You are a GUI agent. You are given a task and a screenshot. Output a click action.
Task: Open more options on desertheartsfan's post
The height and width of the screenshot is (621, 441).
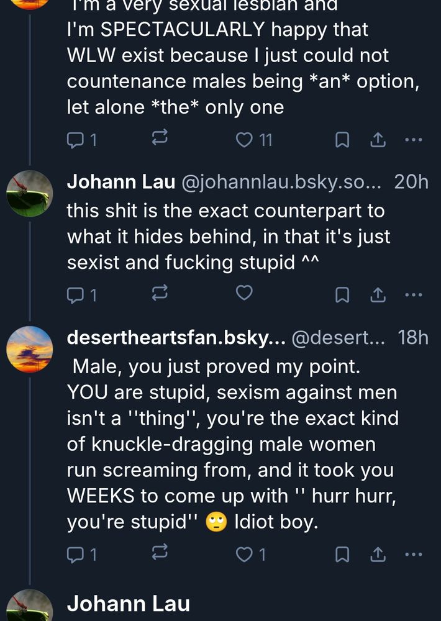point(413,553)
